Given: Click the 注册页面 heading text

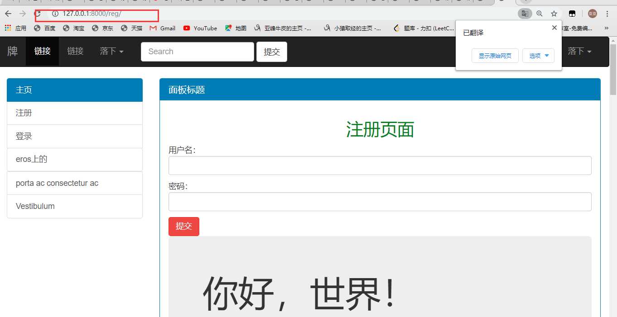Looking at the screenshot, I should tap(380, 130).
